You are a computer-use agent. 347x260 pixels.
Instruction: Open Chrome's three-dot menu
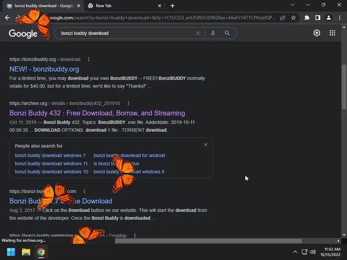pos(340,18)
